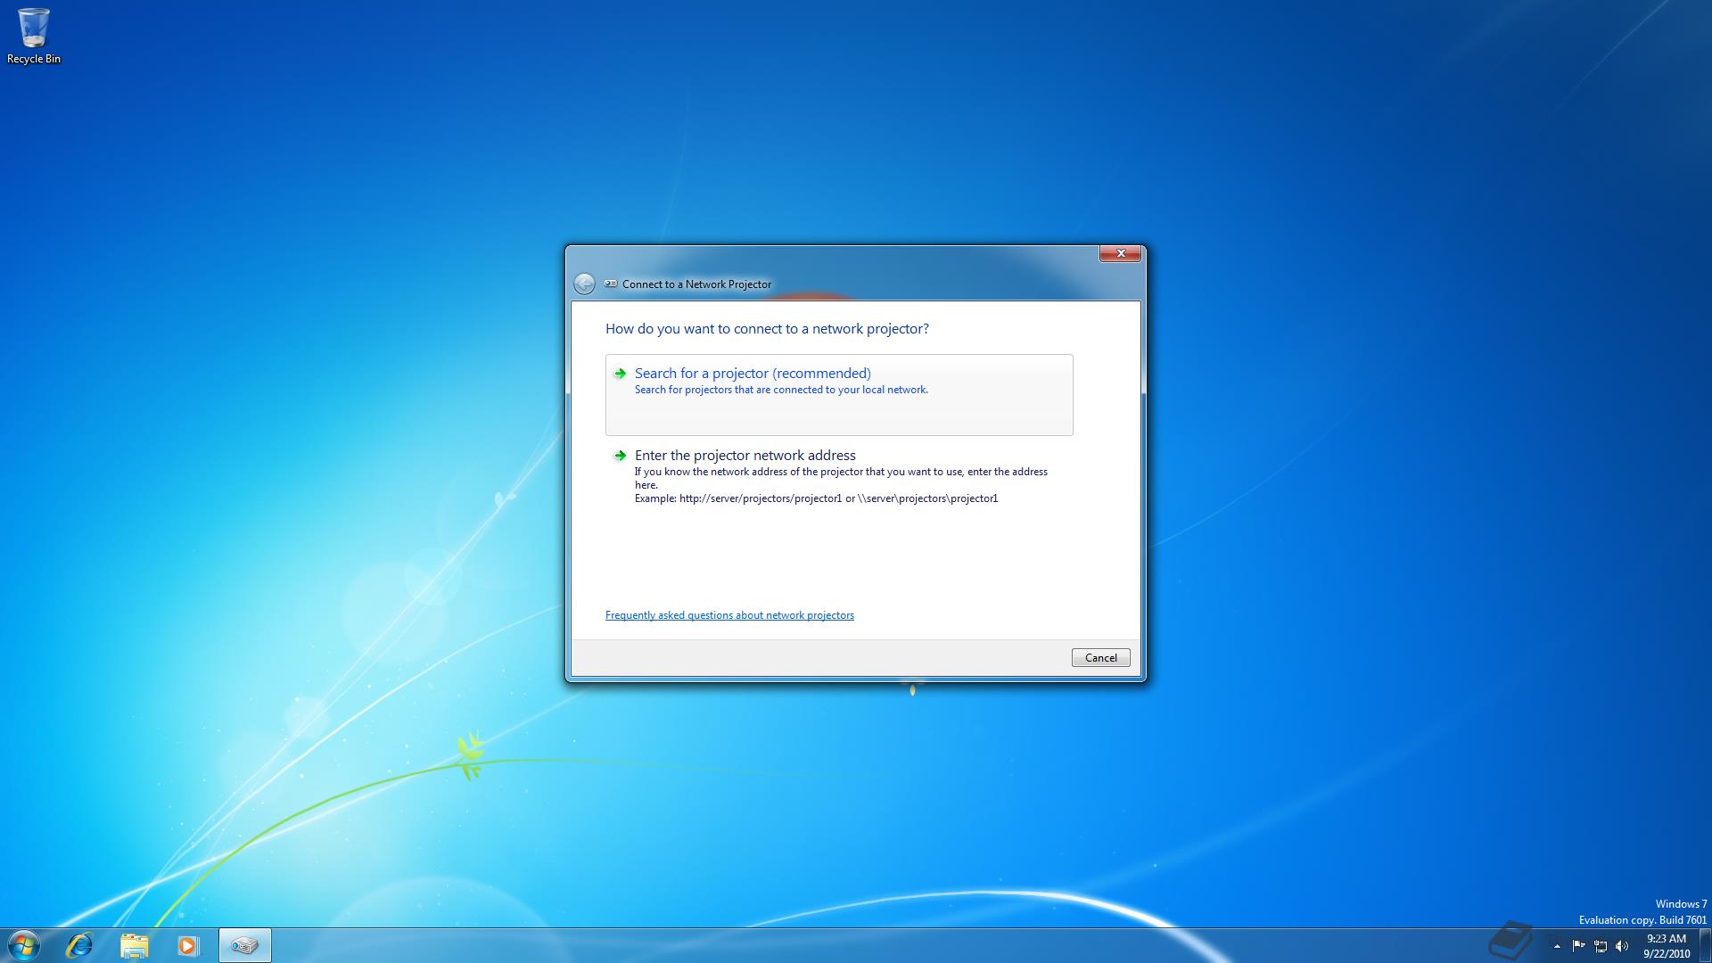Click the taskbar clock and date
This screenshot has width=1712, height=963.
(x=1666, y=945)
